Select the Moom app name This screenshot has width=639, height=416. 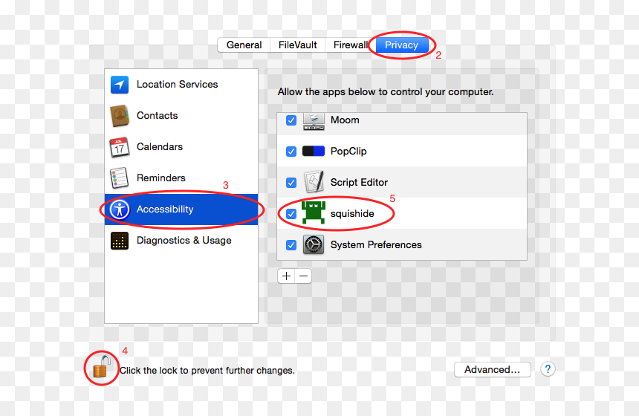point(345,120)
